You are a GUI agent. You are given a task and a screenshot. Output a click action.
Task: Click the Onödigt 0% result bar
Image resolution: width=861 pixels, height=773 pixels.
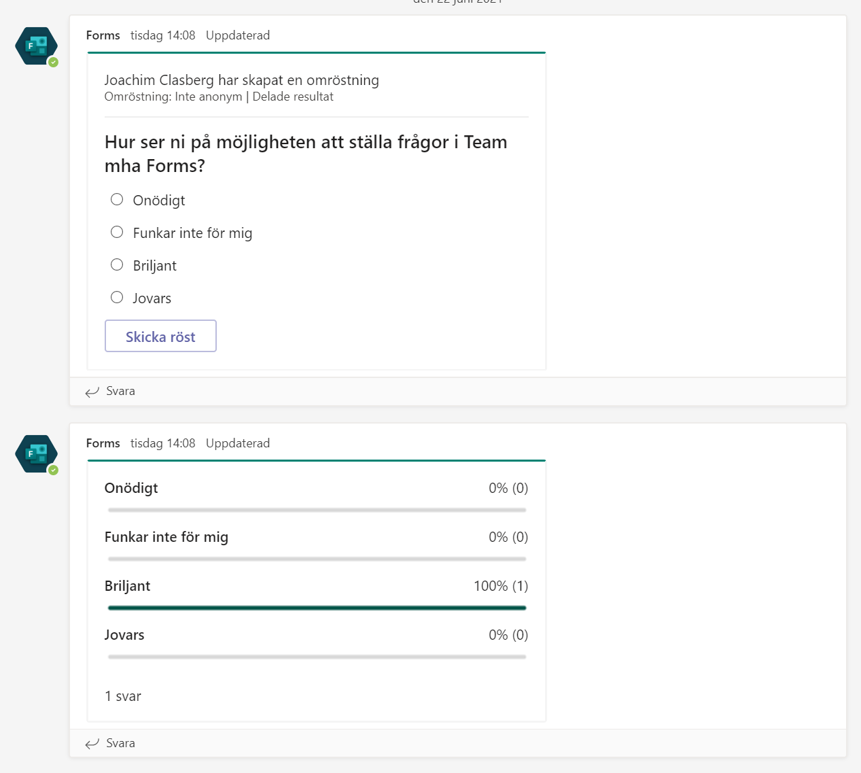[317, 510]
